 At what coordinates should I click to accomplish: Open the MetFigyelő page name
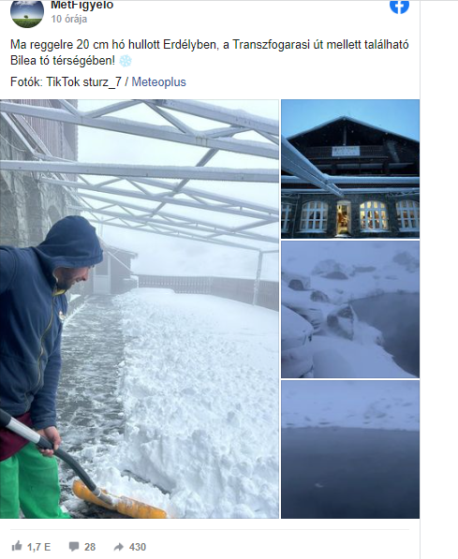pos(82,5)
